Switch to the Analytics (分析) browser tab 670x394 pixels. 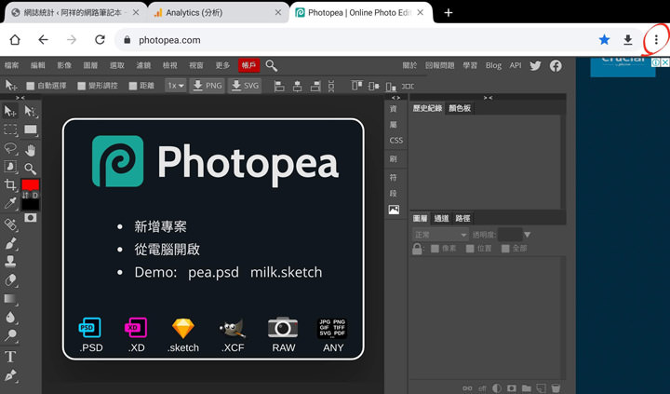tap(218, 13)
